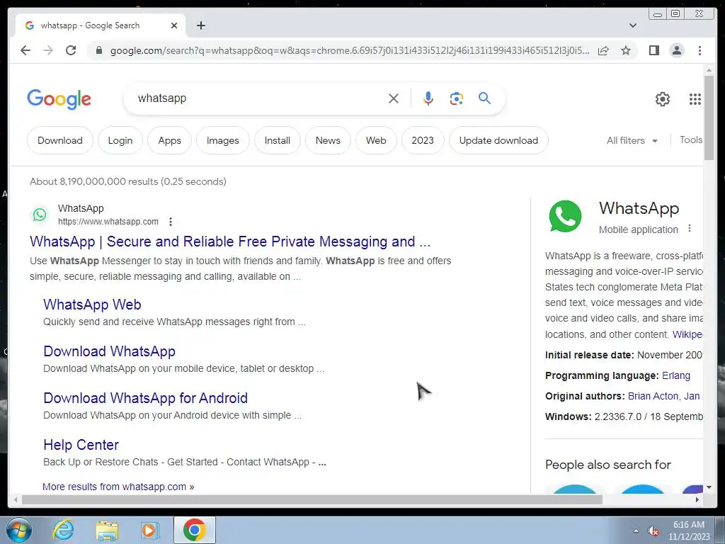725x544 pixels.
Task: Submit search with magnifying glass icon
Action: click(484, 98)
